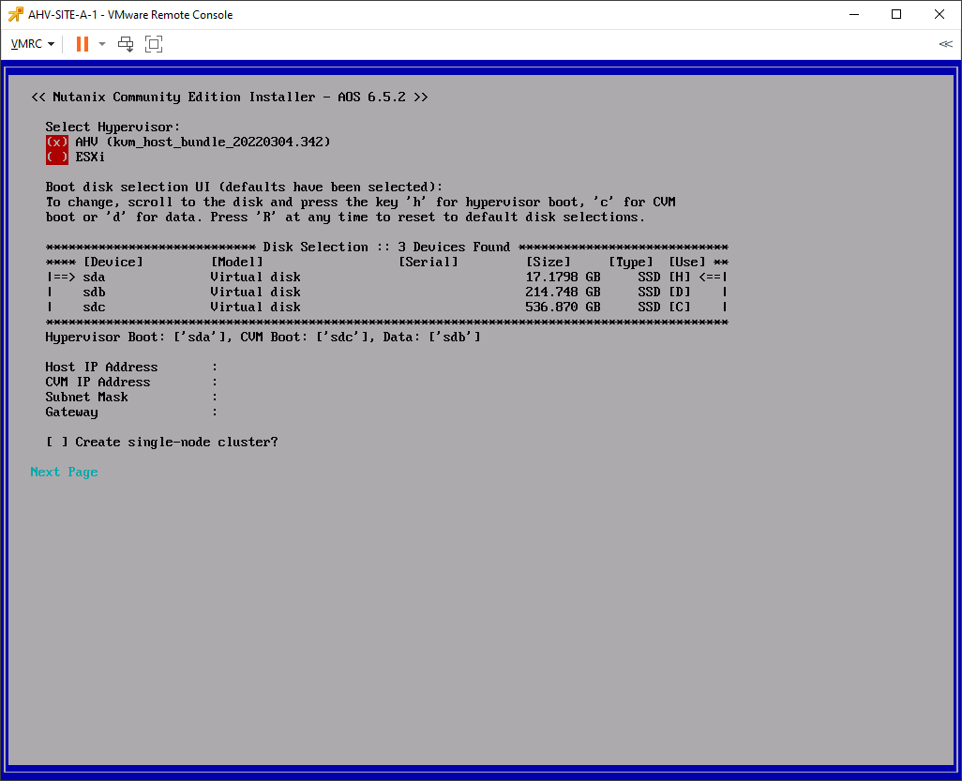Click the [Type] column header
Viewport: 962px width, 781px height.
(631, 262)
